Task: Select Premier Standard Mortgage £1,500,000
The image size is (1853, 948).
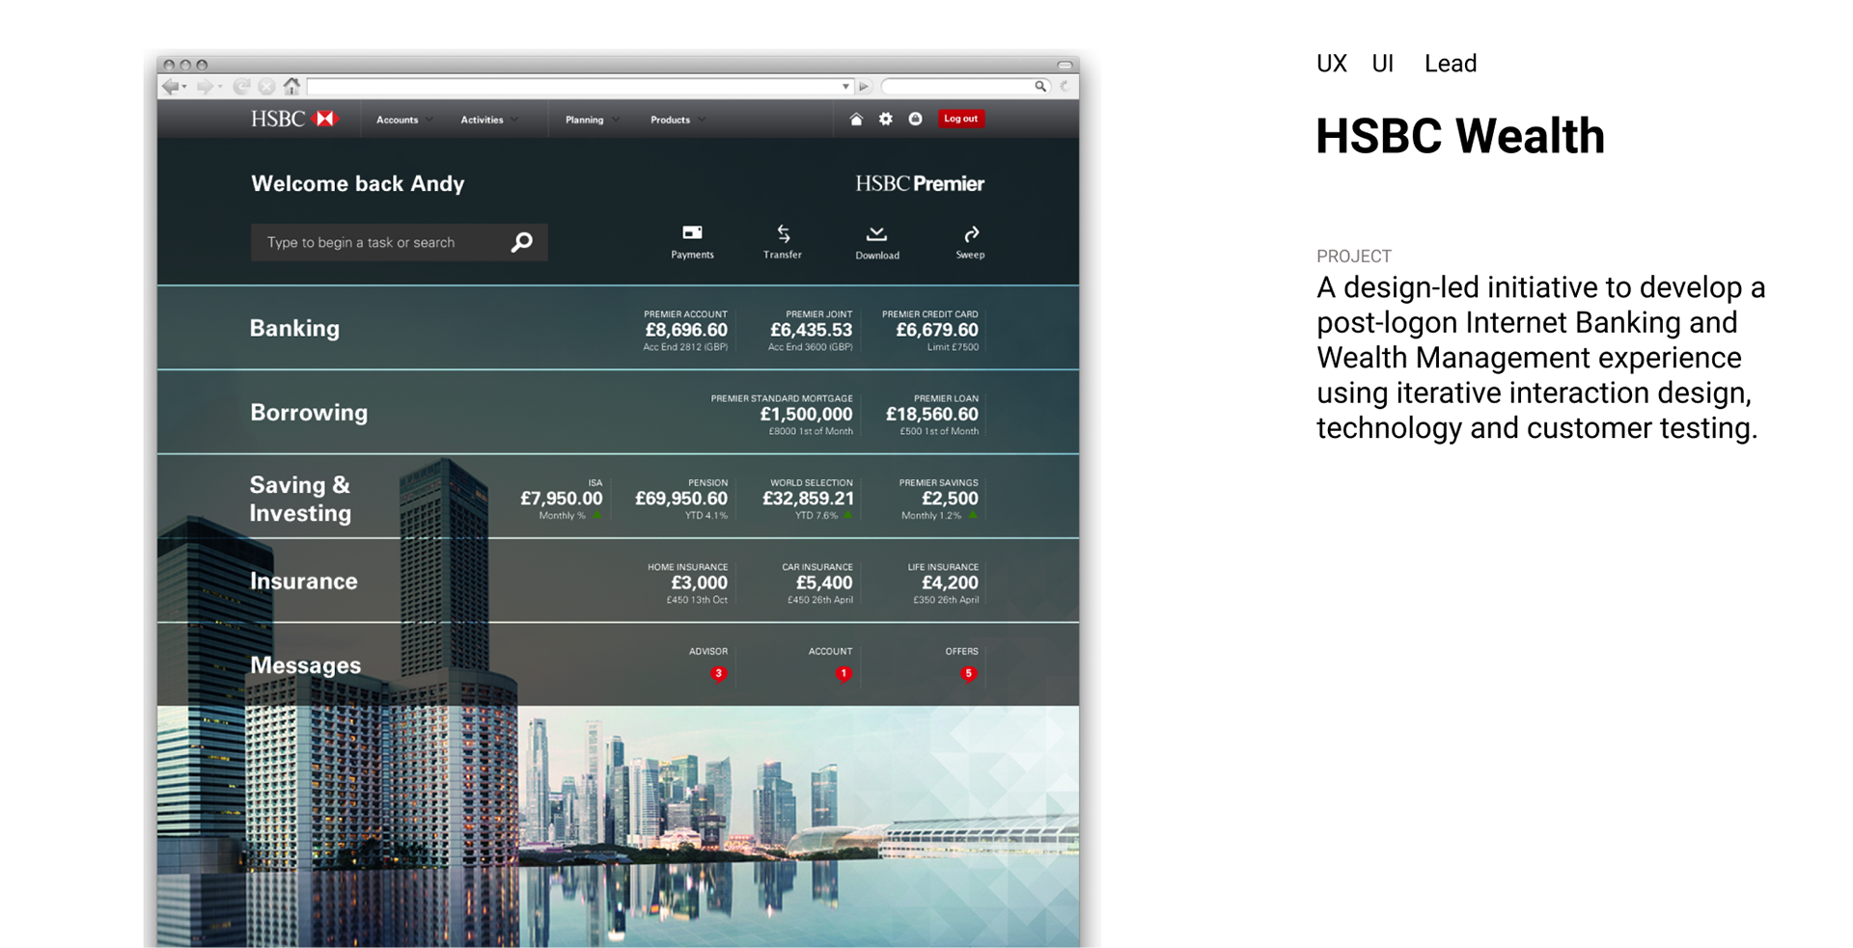Action: (782, 415)
